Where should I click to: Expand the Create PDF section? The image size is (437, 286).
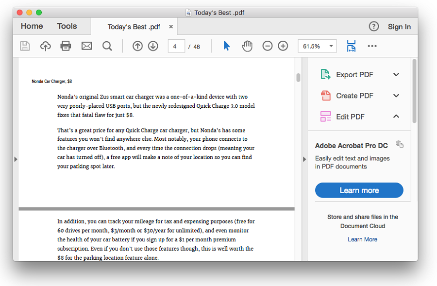396,96
